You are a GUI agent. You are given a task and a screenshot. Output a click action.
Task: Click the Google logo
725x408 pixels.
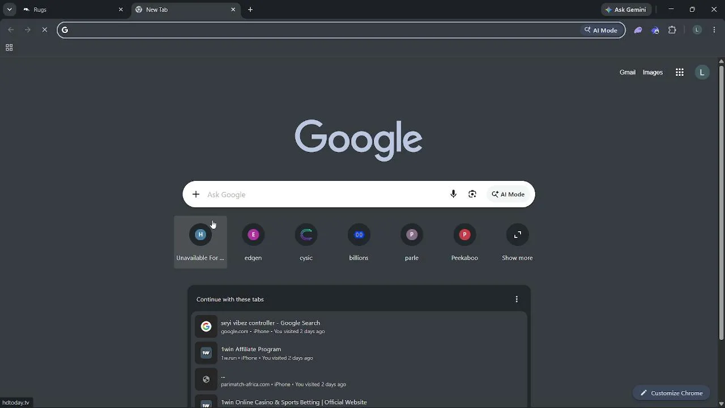[x=359, y=140]
